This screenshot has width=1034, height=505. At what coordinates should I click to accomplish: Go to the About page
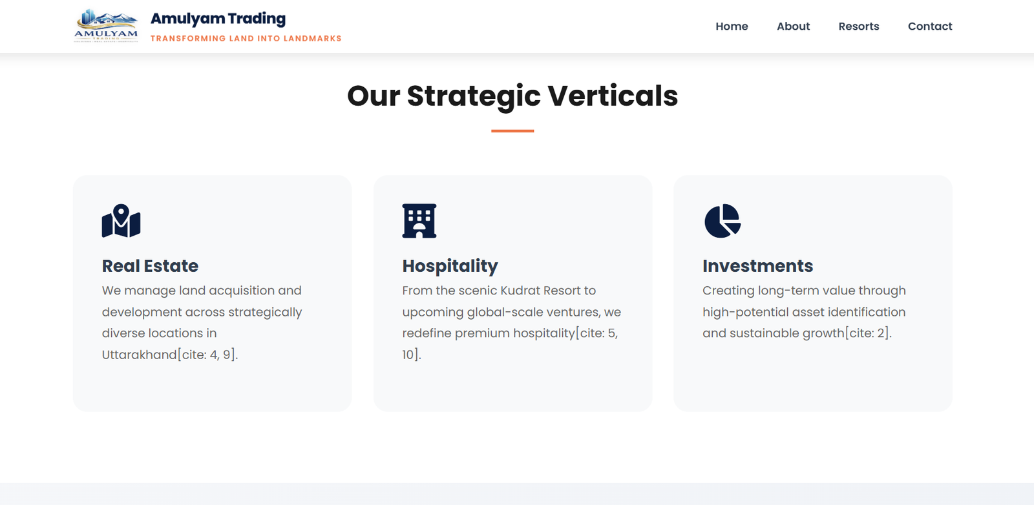pos(793,26)
